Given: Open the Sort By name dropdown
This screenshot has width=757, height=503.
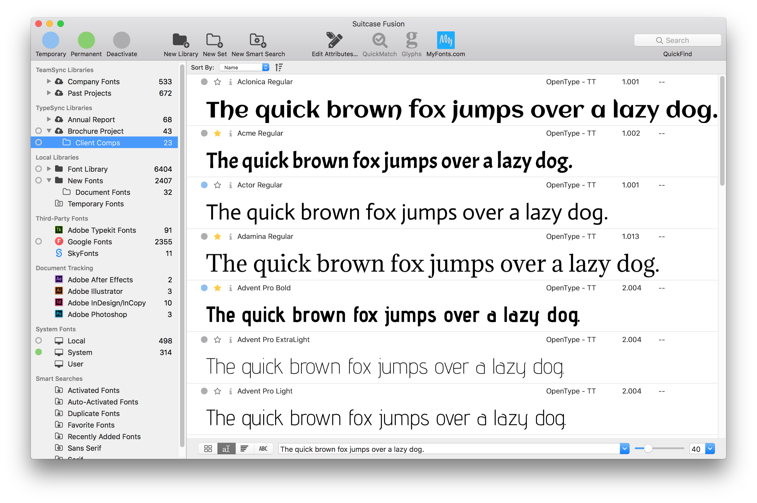Looking at the screenshot, I should point(244,67).
